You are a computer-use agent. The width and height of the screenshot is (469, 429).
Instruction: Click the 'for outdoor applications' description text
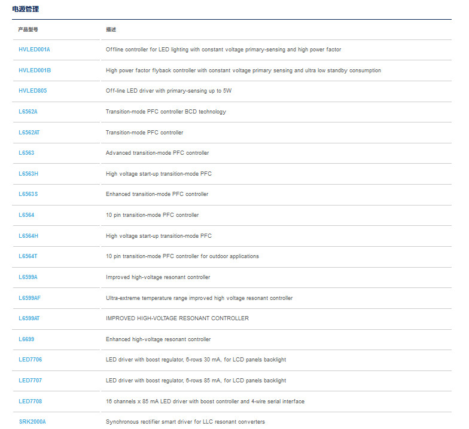(182, 256)
